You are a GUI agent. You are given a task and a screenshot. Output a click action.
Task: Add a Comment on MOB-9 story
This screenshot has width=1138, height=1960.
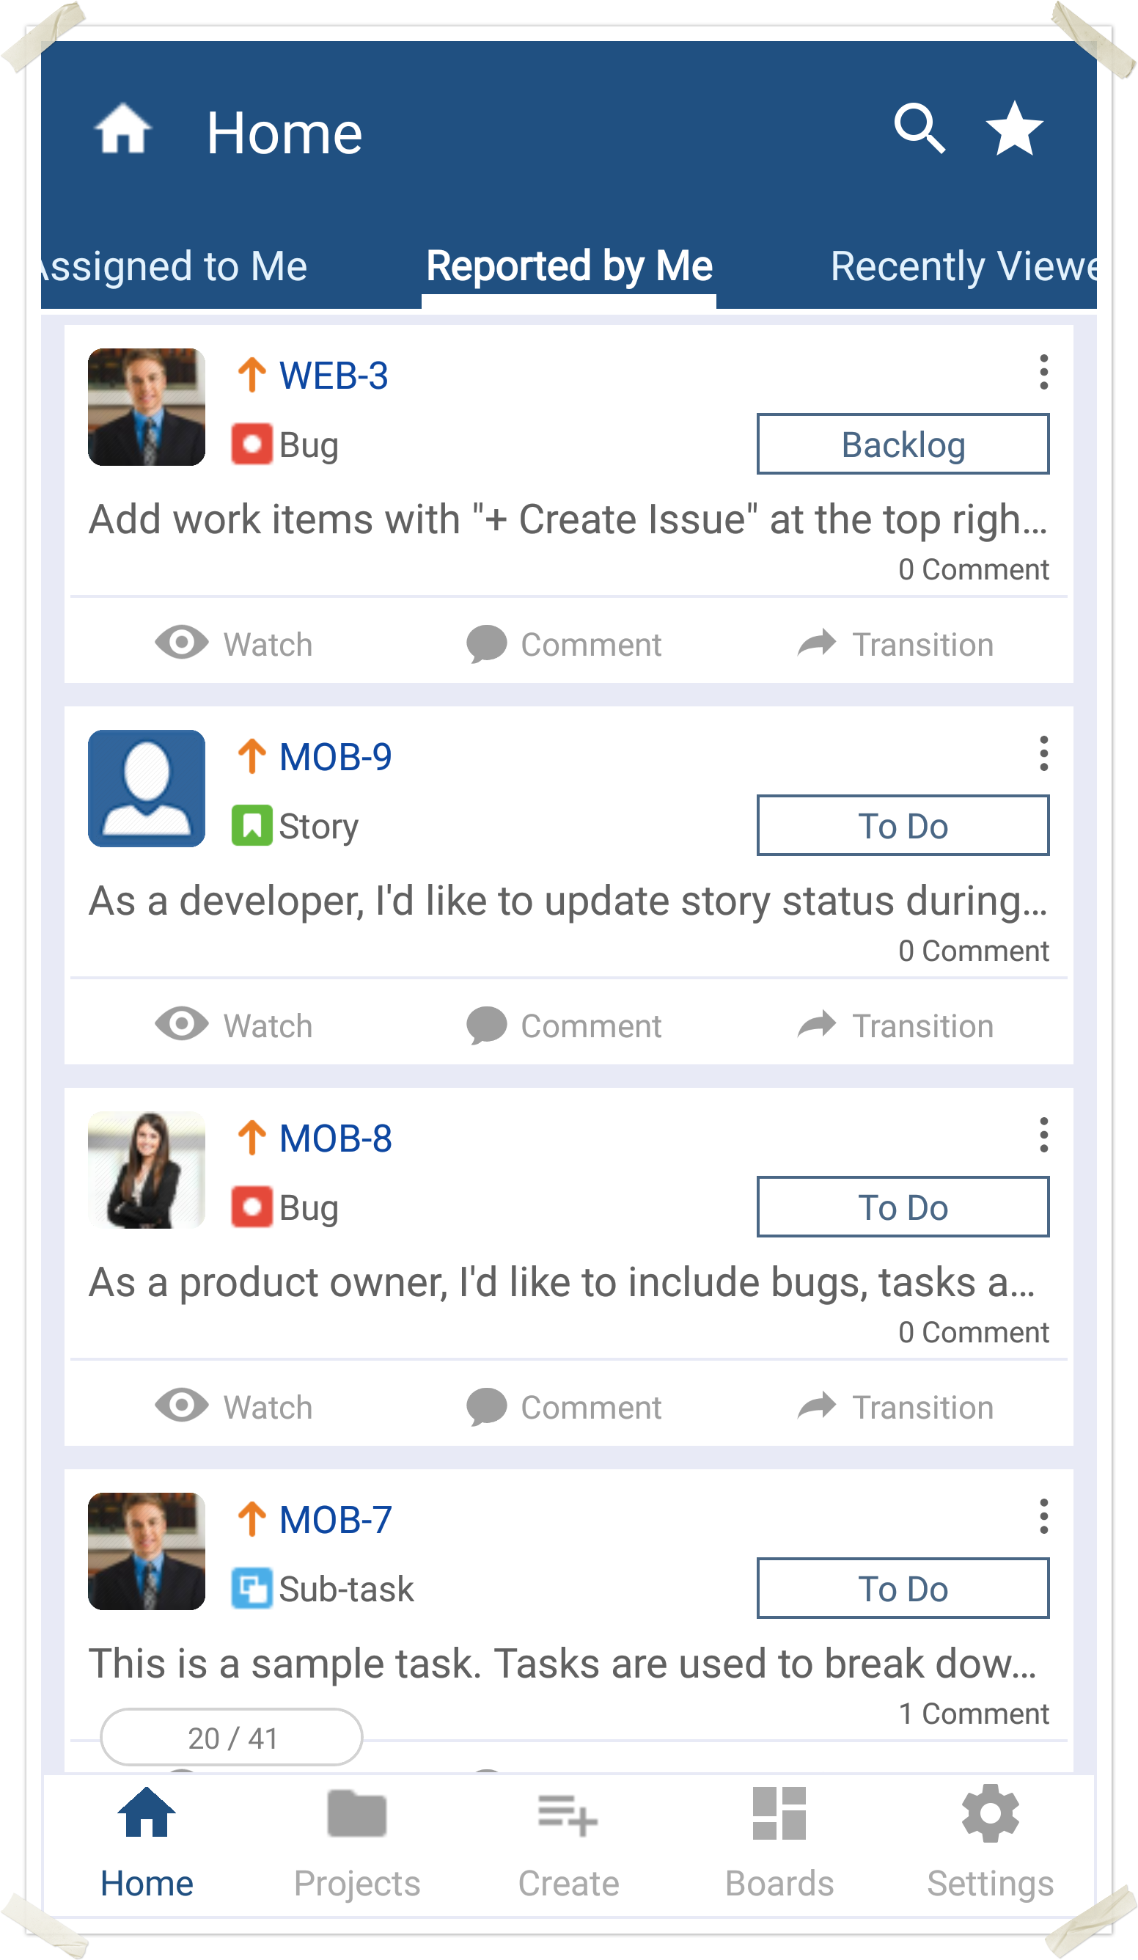click(565, 1026)
